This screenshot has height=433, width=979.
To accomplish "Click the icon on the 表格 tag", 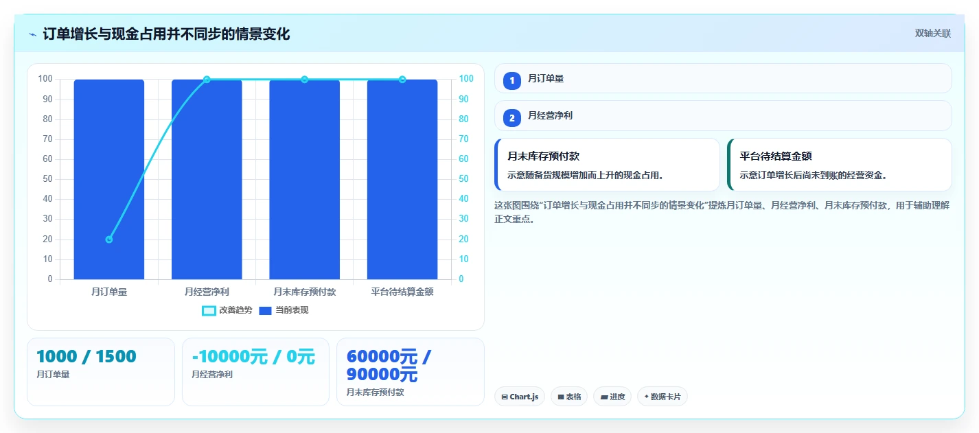I will 561,397.
